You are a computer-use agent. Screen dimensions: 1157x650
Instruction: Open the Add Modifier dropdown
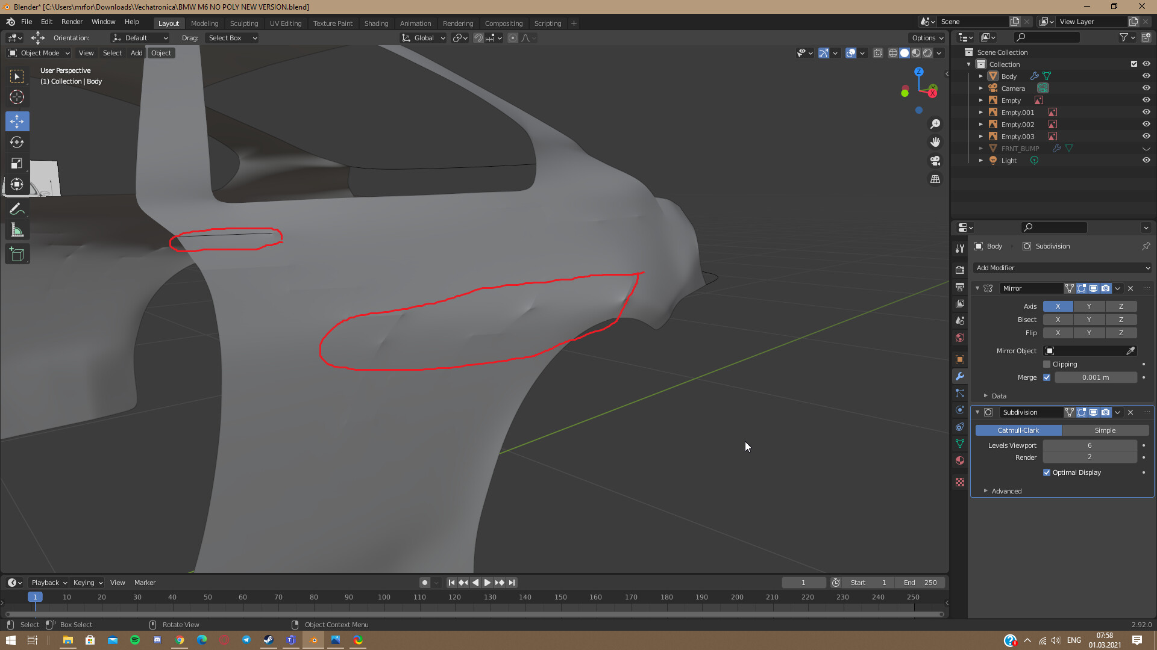[x=1062, y=268]
